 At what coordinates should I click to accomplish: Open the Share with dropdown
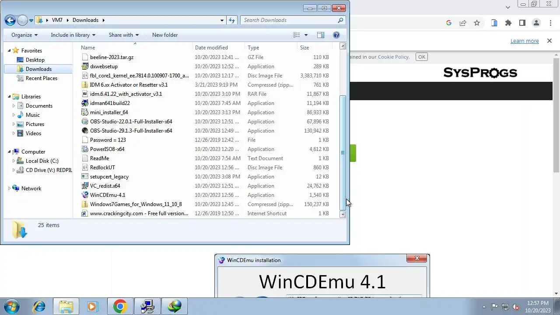tap(124, 35)
